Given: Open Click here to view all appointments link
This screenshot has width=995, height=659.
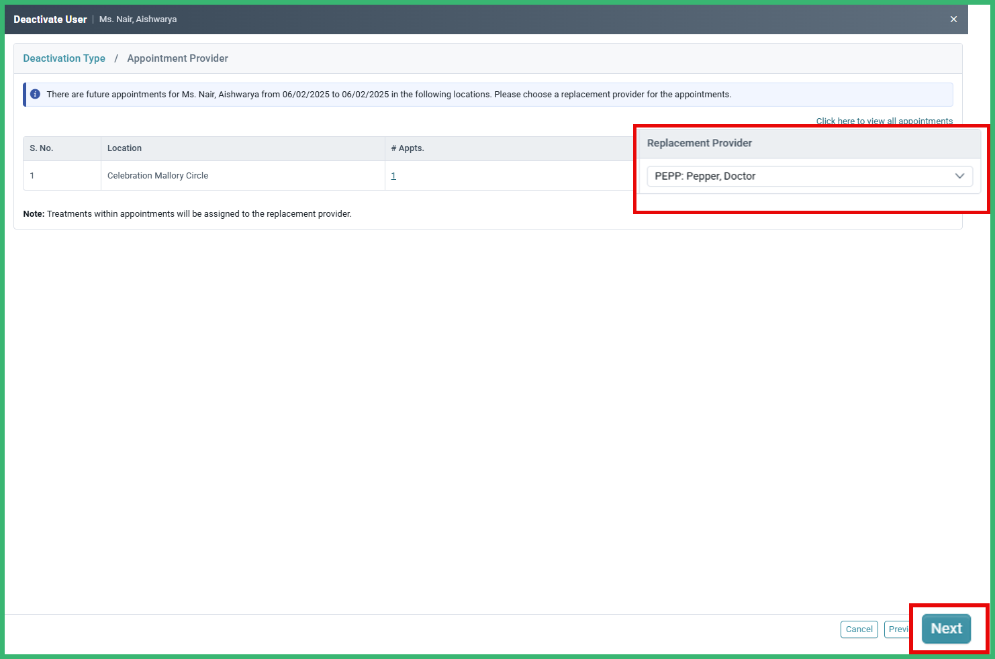Looking at the screenshot, I should coord(884,121).
